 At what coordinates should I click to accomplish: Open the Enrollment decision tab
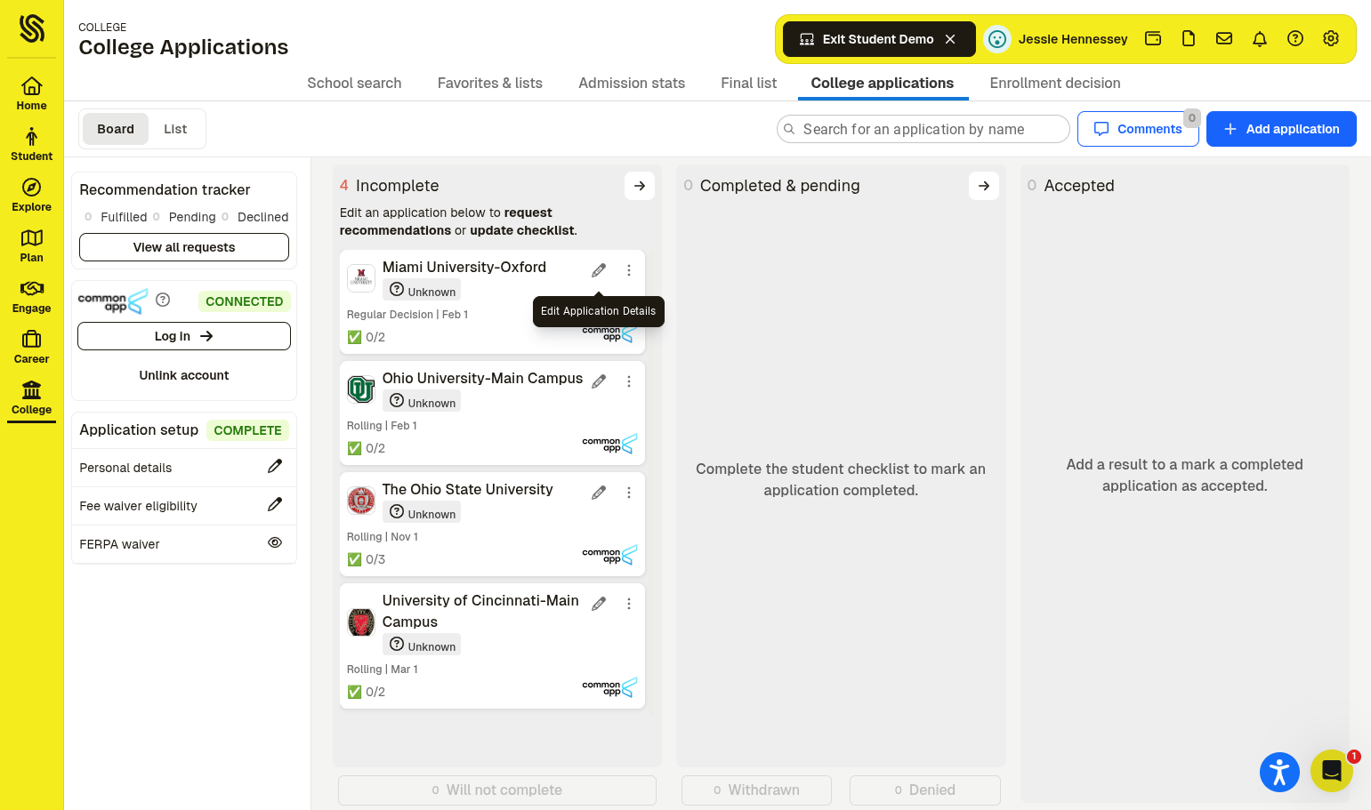pos(1055,83)
